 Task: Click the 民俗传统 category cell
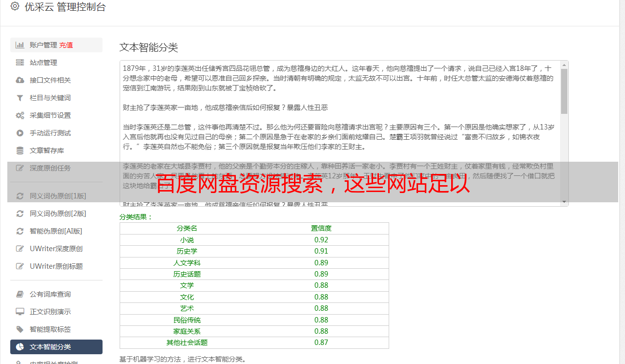click(x=187, y=320)
